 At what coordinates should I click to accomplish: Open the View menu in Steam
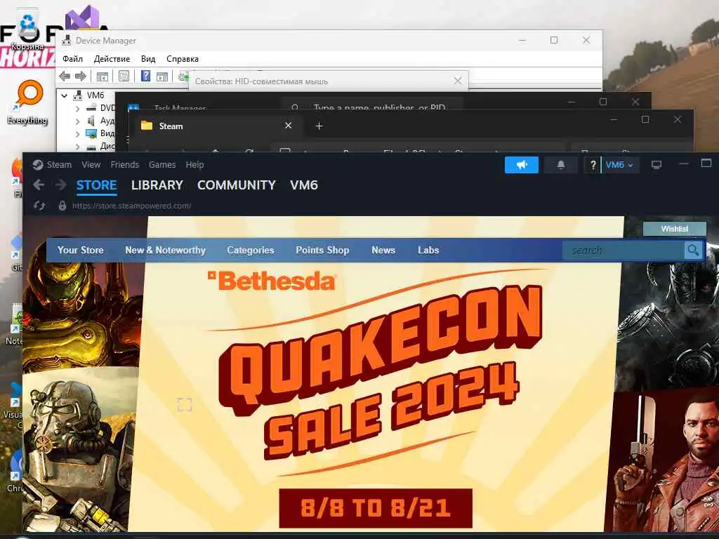[91, 164]
